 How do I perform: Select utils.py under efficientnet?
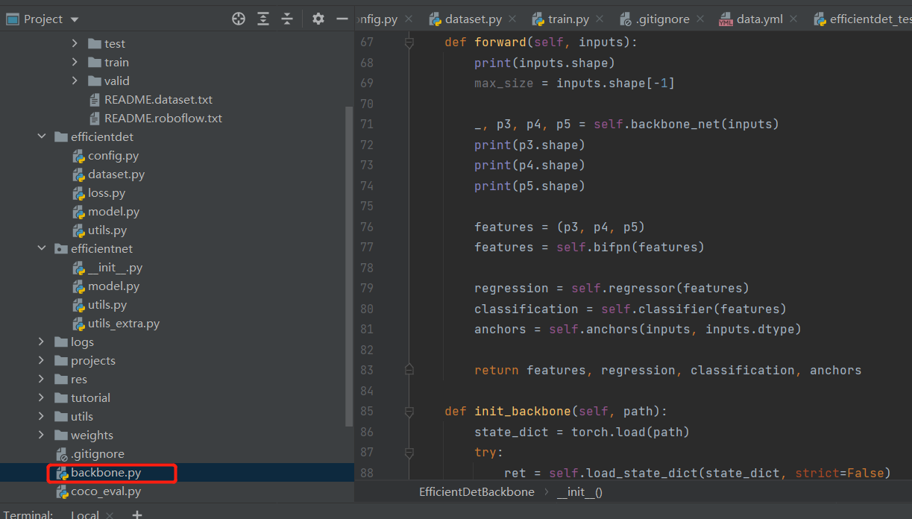tap(107, 305)
